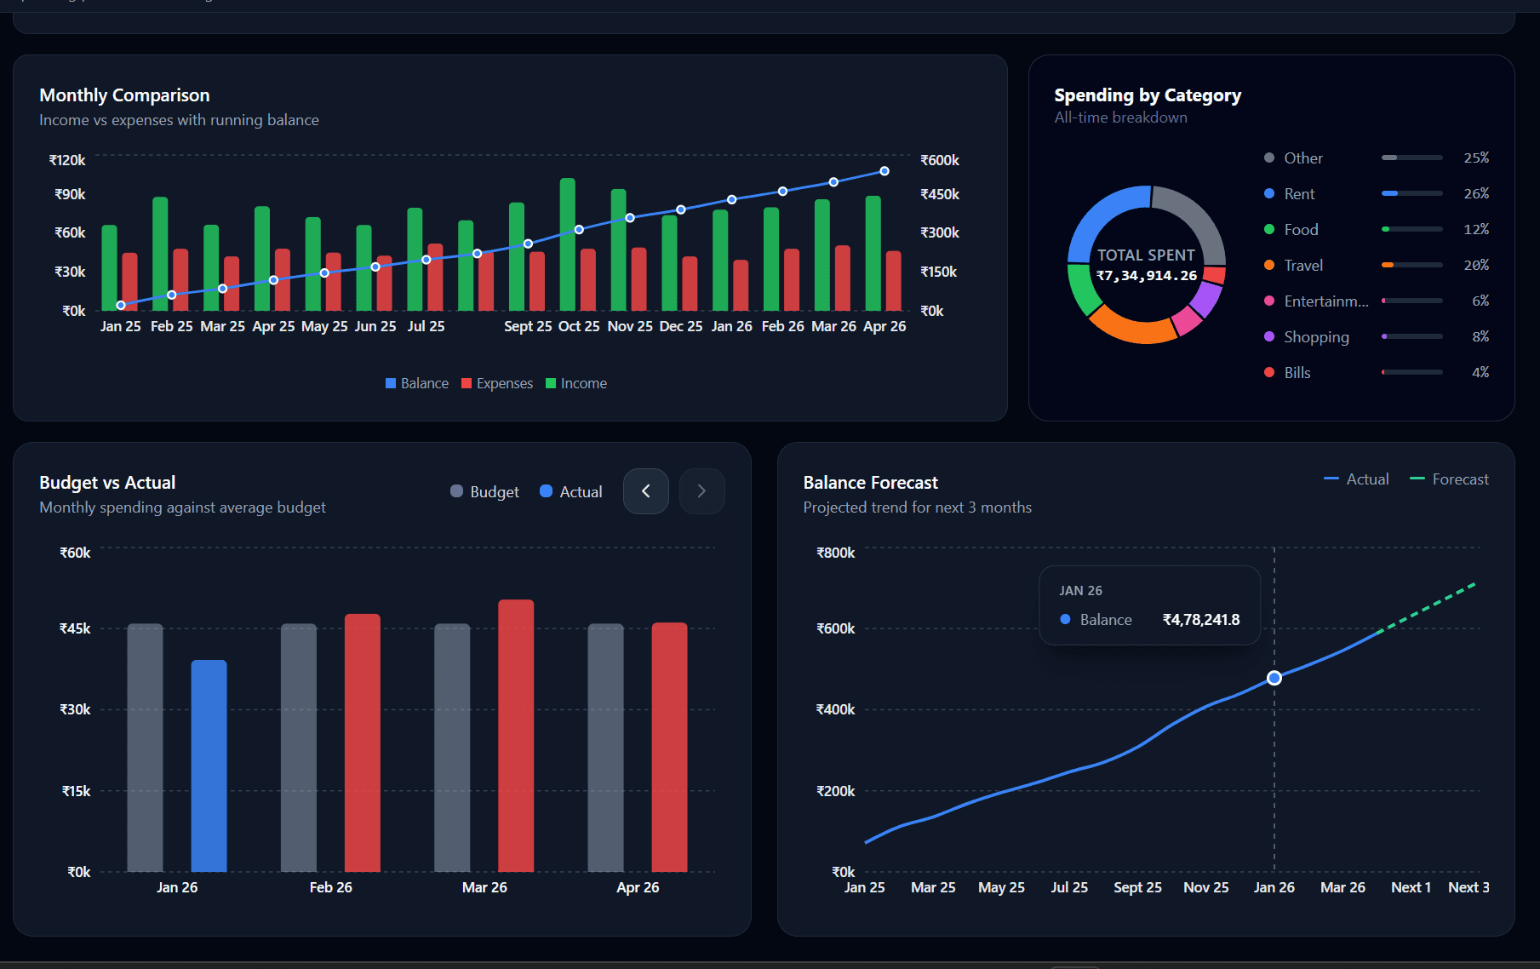Click the green Food segment of donut chart

point(1082,292)
